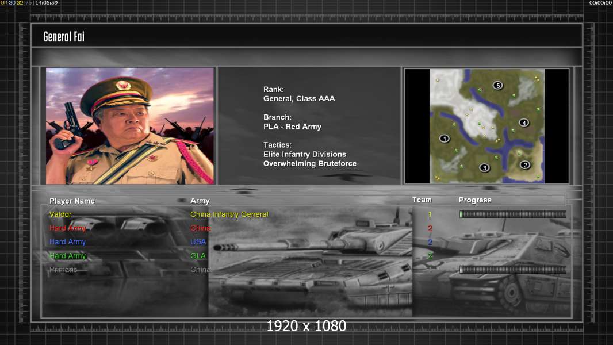613x345 pixels.
Task: Click the 'Player Name' column header
Action: tap(72, 201)
